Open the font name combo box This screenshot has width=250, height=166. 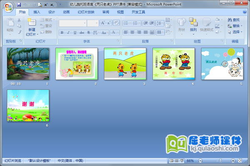[72, 23]
